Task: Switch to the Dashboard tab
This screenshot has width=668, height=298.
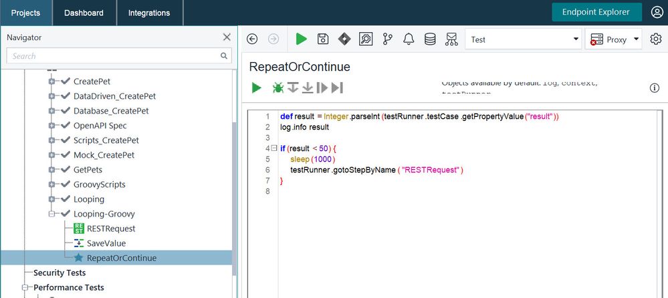Action: [84, 13]
